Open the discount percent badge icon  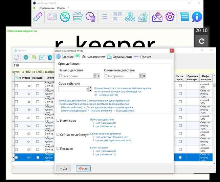[x=64, y=17]
